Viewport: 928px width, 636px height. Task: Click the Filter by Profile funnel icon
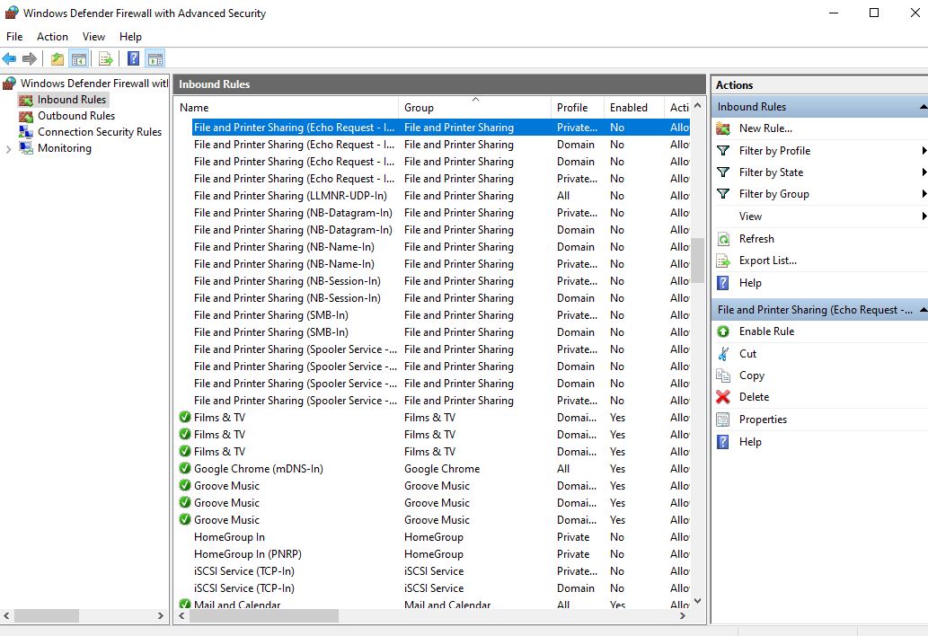point(723,151)
